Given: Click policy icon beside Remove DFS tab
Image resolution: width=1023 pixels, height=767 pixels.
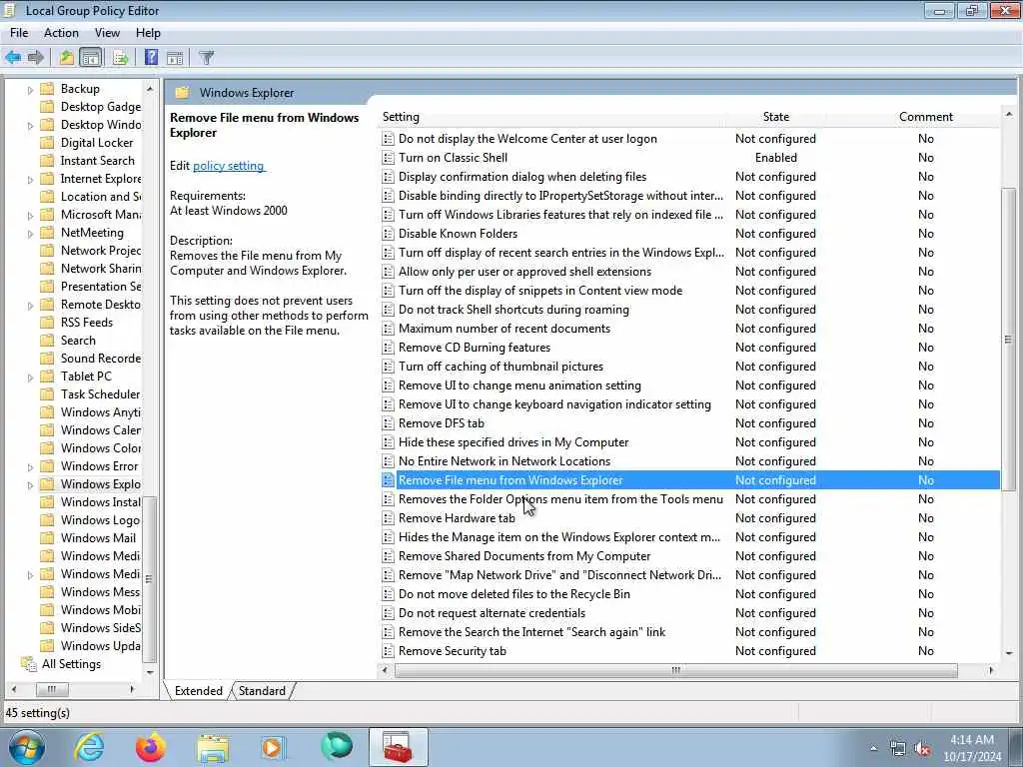Looking at the screenshot, I should click(388, 423).
